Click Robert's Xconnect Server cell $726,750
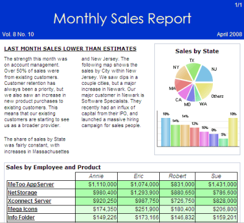Viewport: 244px width, 223px height. [178, 201]
